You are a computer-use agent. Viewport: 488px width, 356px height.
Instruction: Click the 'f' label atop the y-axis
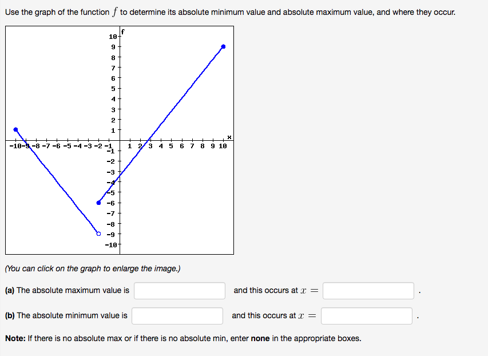(123, 32)
